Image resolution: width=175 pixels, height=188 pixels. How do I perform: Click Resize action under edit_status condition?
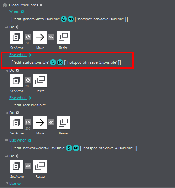click(40, 80)
